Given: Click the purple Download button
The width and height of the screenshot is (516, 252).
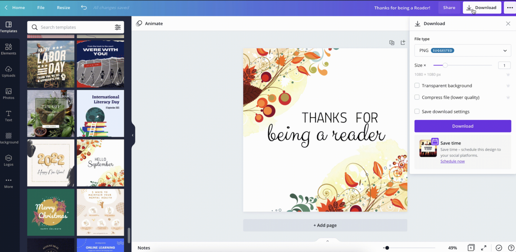Looking at the screenshot, I should 462,126.
